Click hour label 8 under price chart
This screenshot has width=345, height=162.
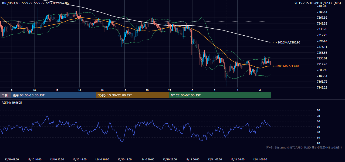click(12, 90)
